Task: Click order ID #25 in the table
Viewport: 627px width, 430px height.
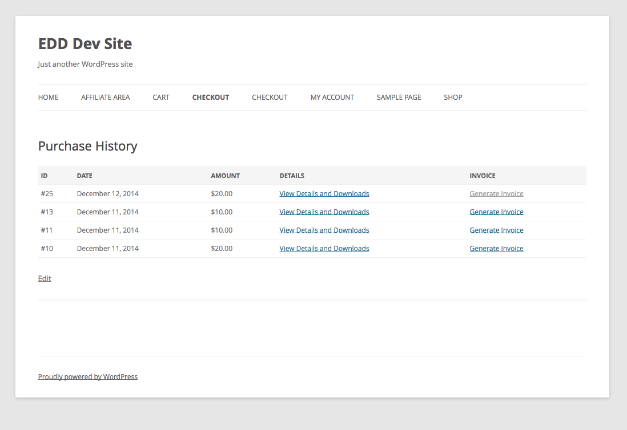Action: 47,194
